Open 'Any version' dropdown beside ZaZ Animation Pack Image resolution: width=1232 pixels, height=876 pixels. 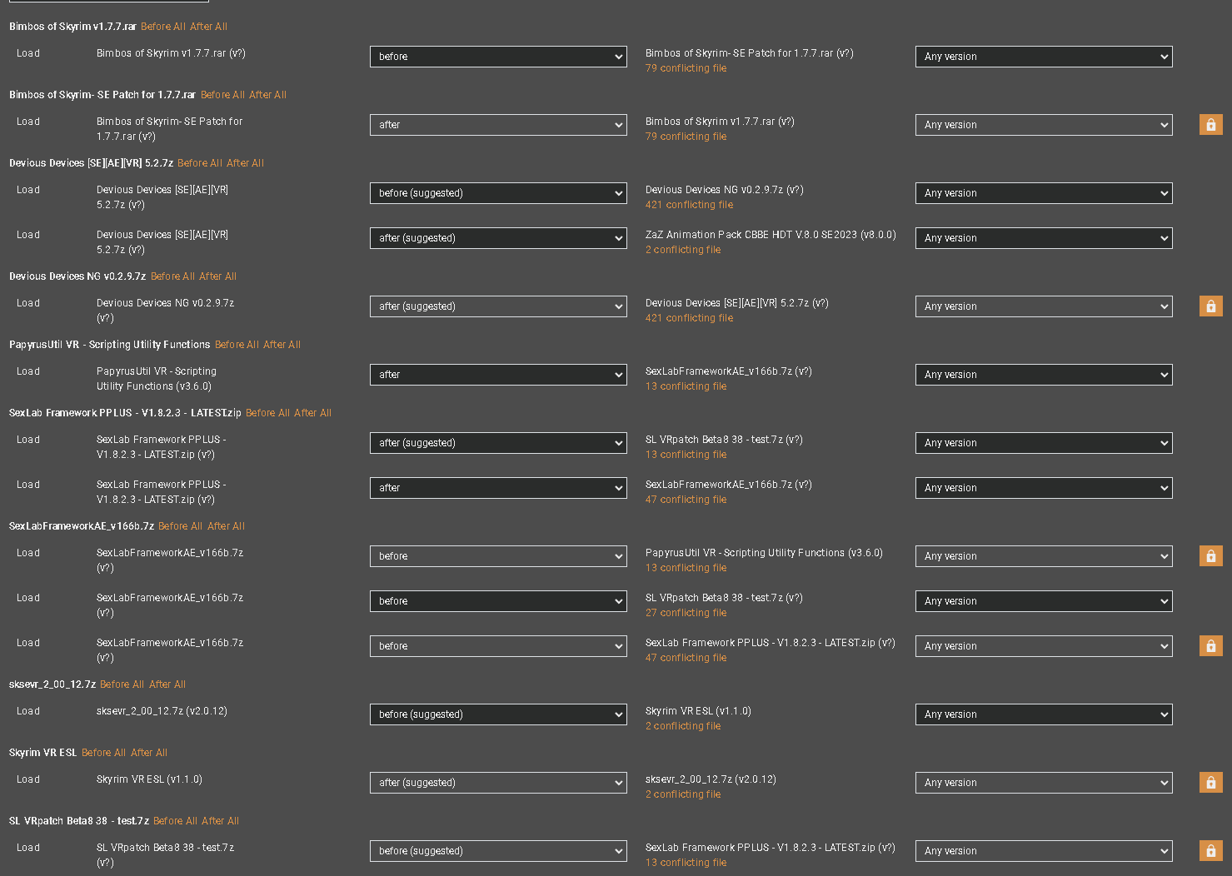click(1044, 238)
